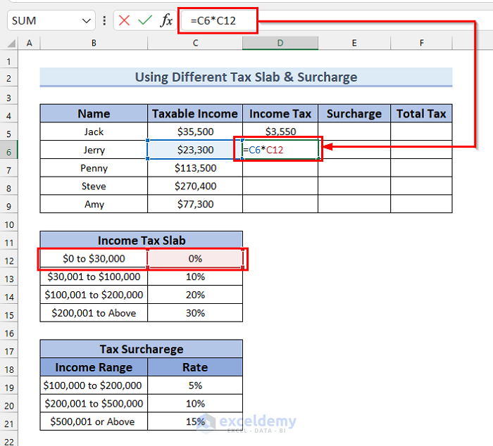Cancel the formula entry with the X icon
This screenshot has height=446, width=493.
pos(124,20)
